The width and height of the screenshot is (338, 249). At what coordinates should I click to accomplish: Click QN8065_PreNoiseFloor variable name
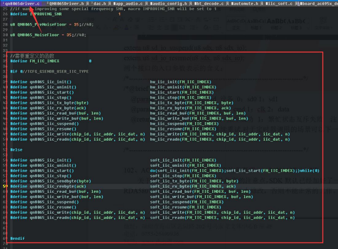pos(42,25)
